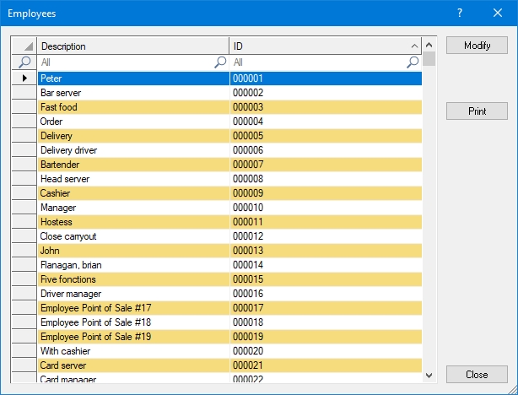Image resolution: width=518 pixels, height=395 pixels.
Task: Click the magnifier icon in ID filter
Action: [413, 62]
